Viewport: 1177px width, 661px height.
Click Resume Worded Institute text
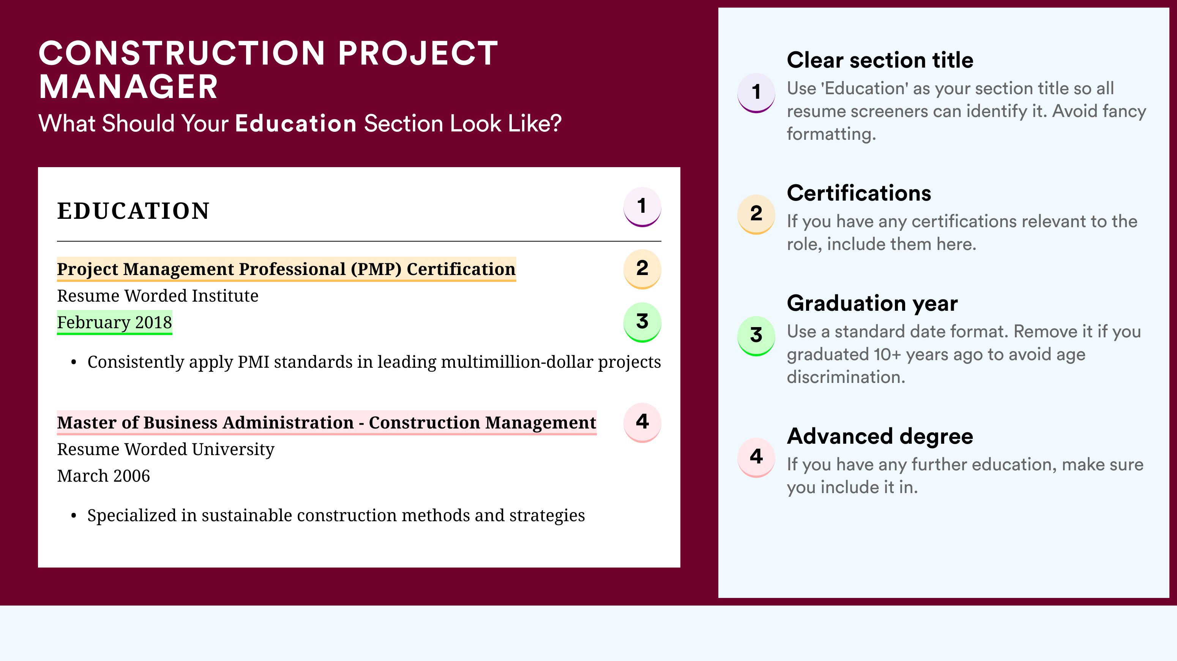pos(158,296)
